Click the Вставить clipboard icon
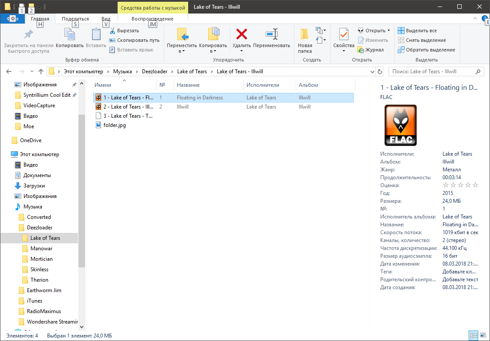Image resolution: width=490 pixels, height=341 pixels. (x=96, y=34)
